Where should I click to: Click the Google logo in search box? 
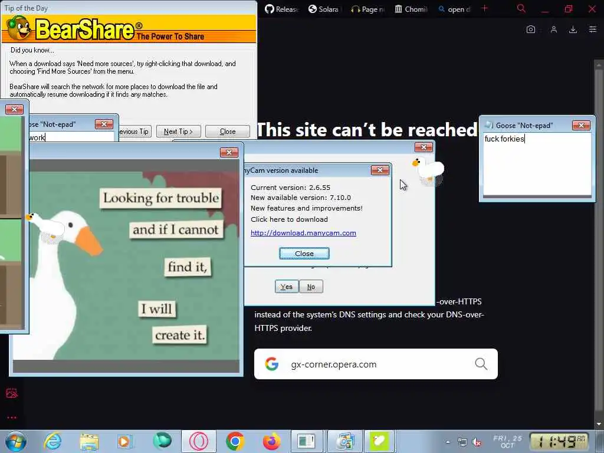coord(272,363)
